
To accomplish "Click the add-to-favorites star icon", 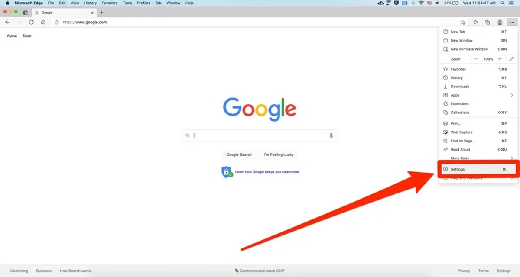I will 463,22.
